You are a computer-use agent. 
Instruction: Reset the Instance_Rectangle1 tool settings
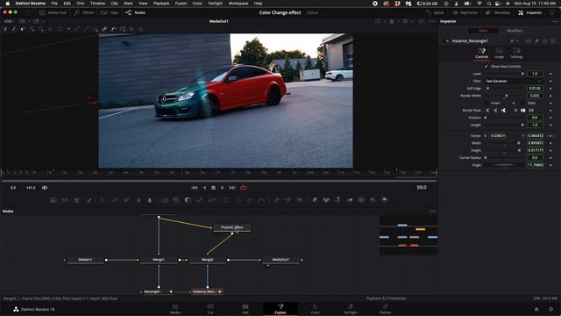tap(553, 41)
